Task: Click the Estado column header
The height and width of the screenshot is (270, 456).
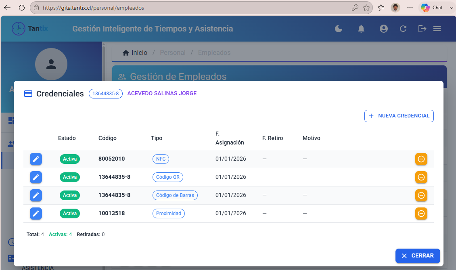Action: (x=67, y=138)
